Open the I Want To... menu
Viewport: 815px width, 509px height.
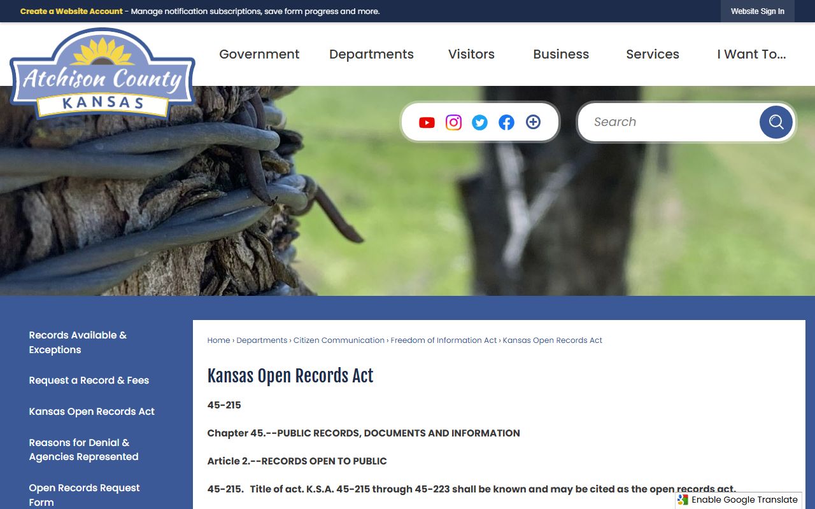(751, 54)
